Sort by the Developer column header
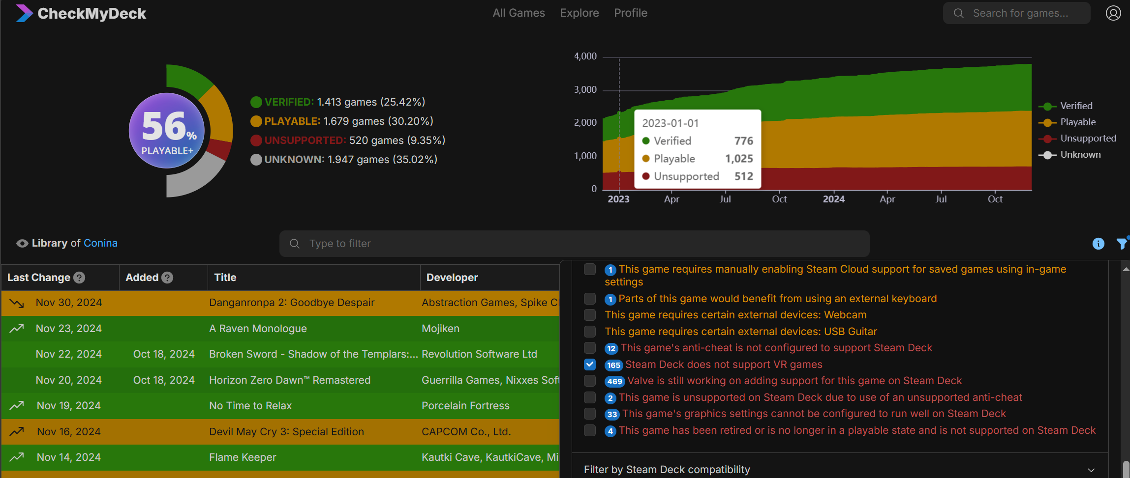This screenshot has height=478, width=1130. click(452, 278)
